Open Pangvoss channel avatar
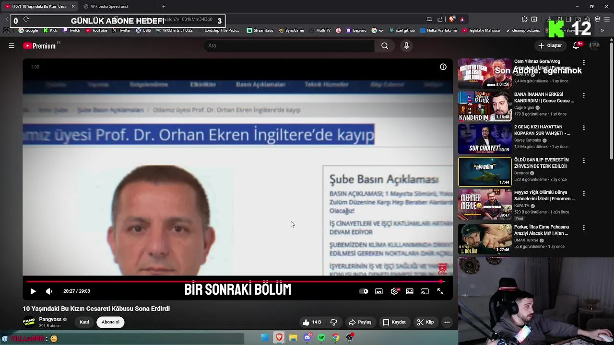 pyautogui.click(x=29, y=322)
